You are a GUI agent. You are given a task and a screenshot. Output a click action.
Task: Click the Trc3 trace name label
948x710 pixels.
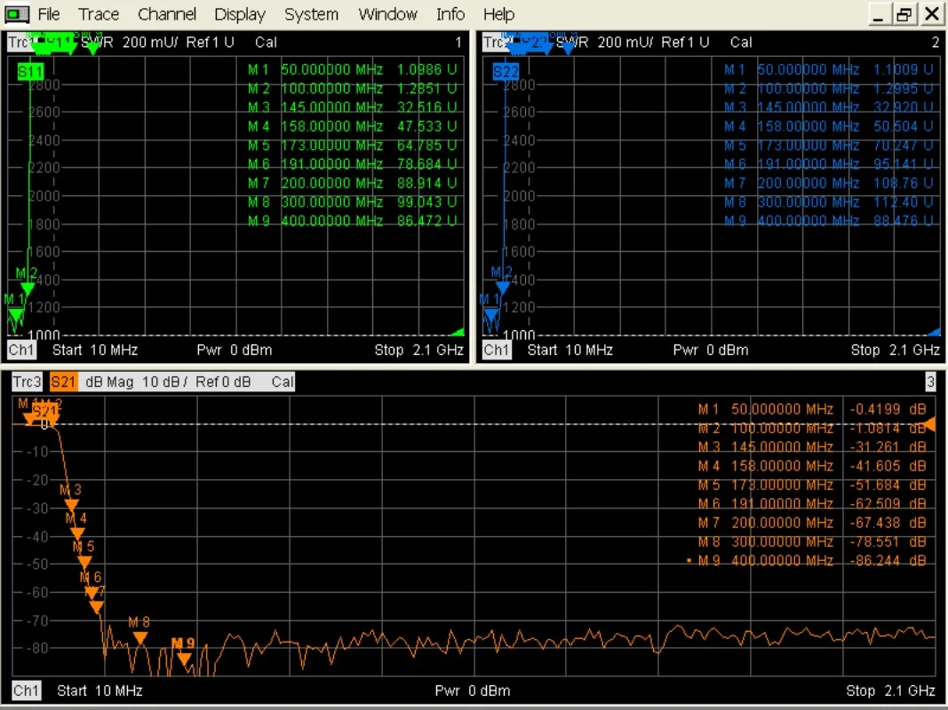[27, 382]
